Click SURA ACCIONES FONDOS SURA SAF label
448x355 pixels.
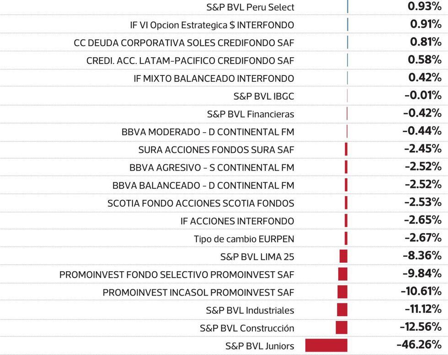point(216,150)
